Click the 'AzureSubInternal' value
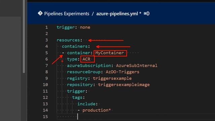The width and height of the screenshot is (215, 121). pos(137,66)
